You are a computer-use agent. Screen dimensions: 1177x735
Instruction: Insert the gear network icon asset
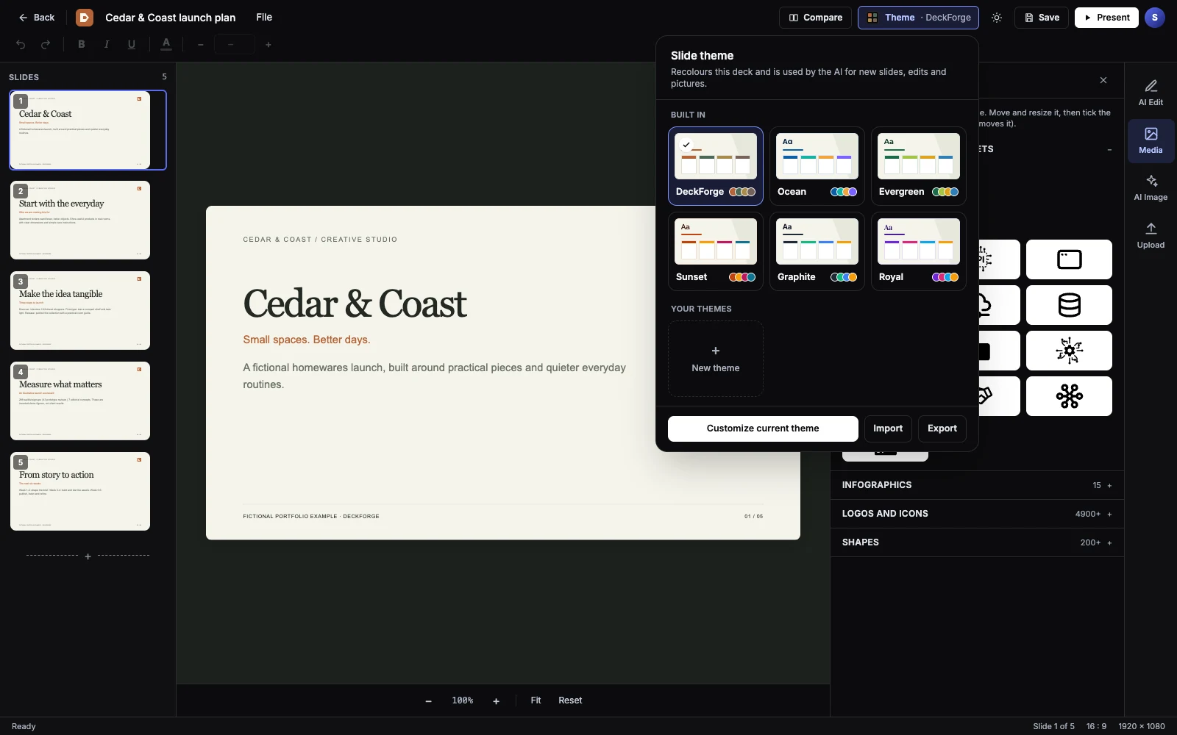[x=1069, y=351]
